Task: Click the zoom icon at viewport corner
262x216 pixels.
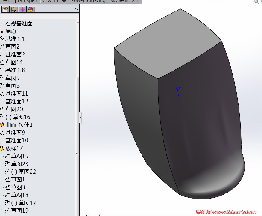Action: coord(256,2)
